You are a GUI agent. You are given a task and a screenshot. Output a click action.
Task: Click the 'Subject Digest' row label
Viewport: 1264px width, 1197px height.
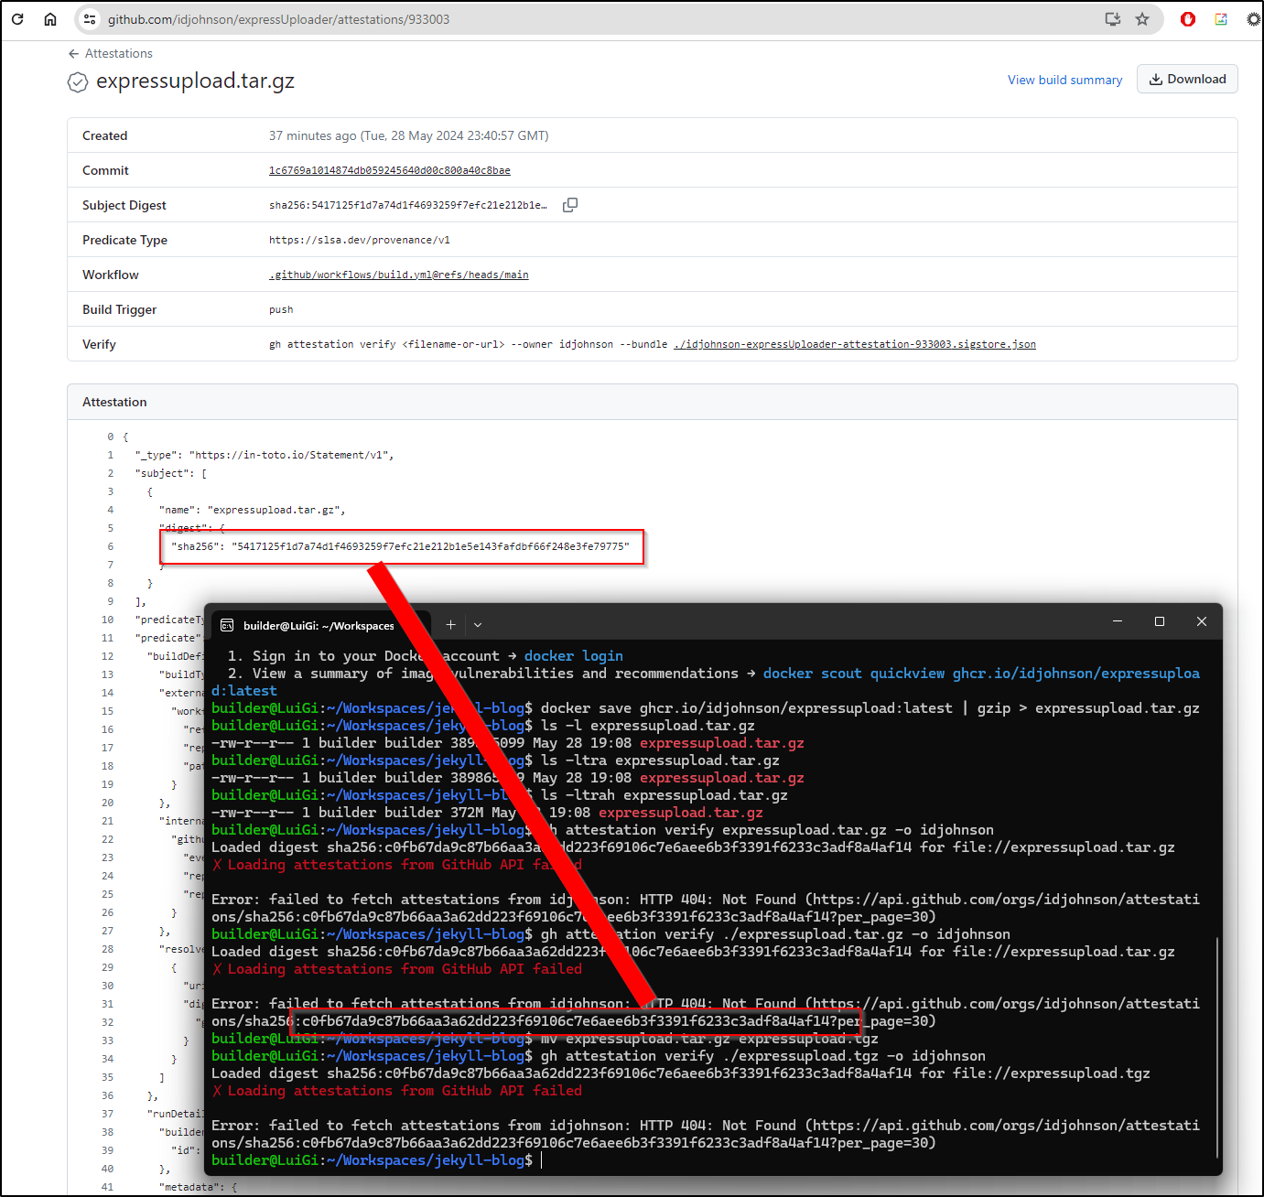pyautogui.click(x=124, y=205)
